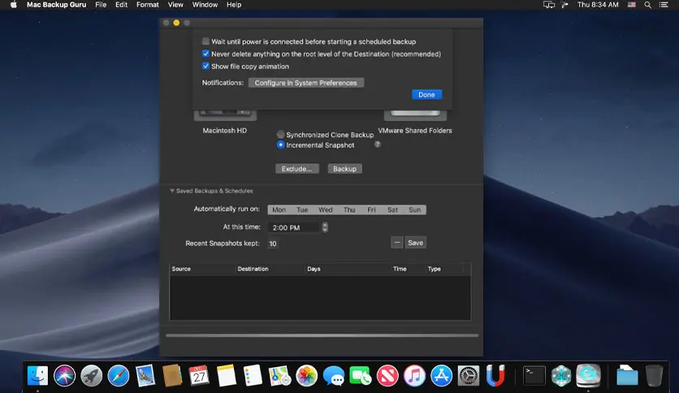Start backup with the Backup button
The height and width of the screenshot is (393, 679).
(344, 169)
